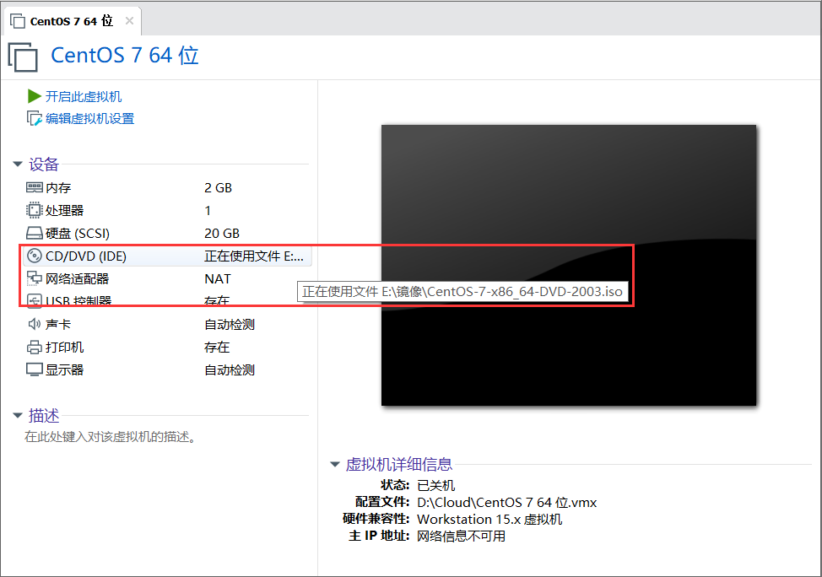822x577 pixels.
Task: Collapse the 设备 devices section
Action: click(17, 164)
